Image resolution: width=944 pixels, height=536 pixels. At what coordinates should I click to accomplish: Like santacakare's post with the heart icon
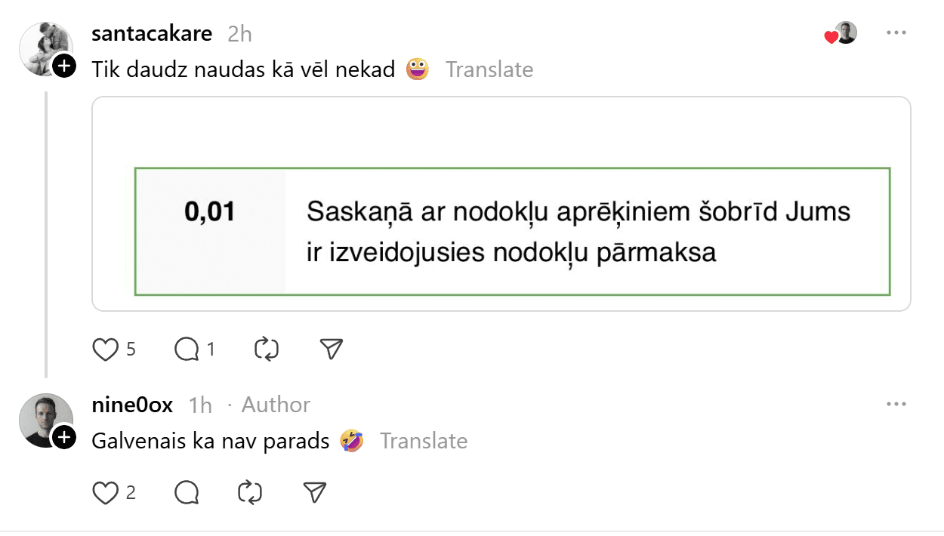(x=106, y=349)
